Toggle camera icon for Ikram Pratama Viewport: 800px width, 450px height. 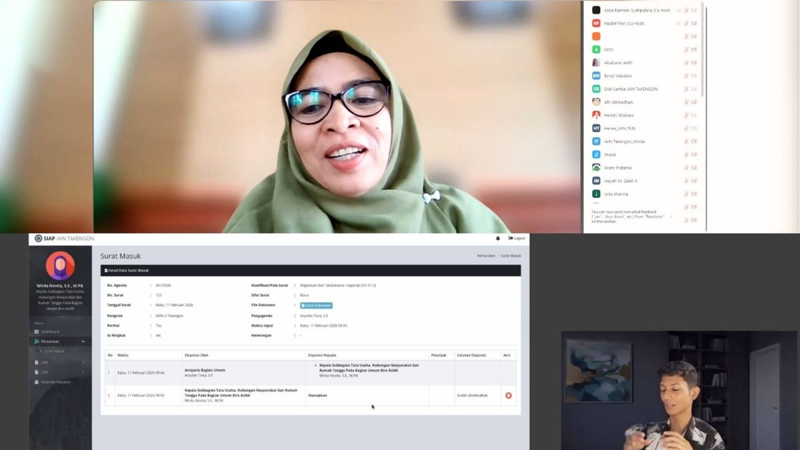tap(694, 167)
